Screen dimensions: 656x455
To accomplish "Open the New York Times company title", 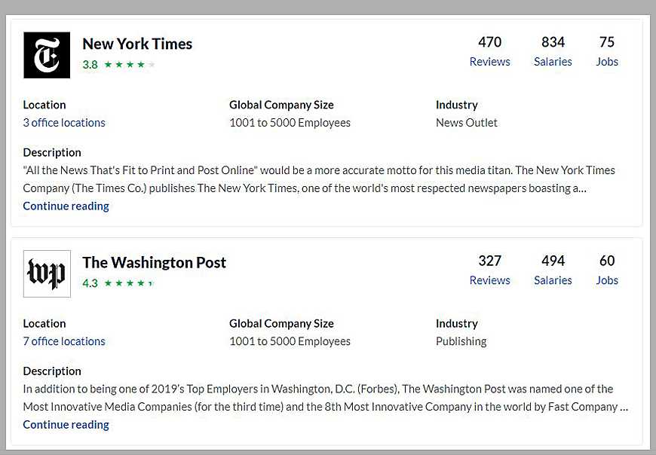I will point(137,44).
